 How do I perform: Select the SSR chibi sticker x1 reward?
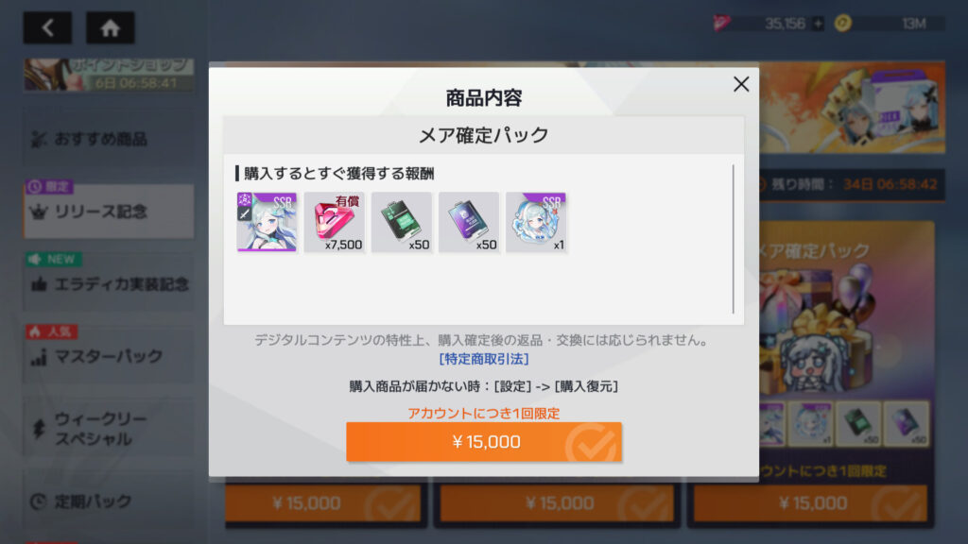536,221
